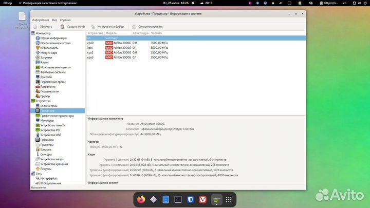Click Создать отчёт button
This screenshot has height=208, width=370.
pyautogui.click(x=72, y=27)
